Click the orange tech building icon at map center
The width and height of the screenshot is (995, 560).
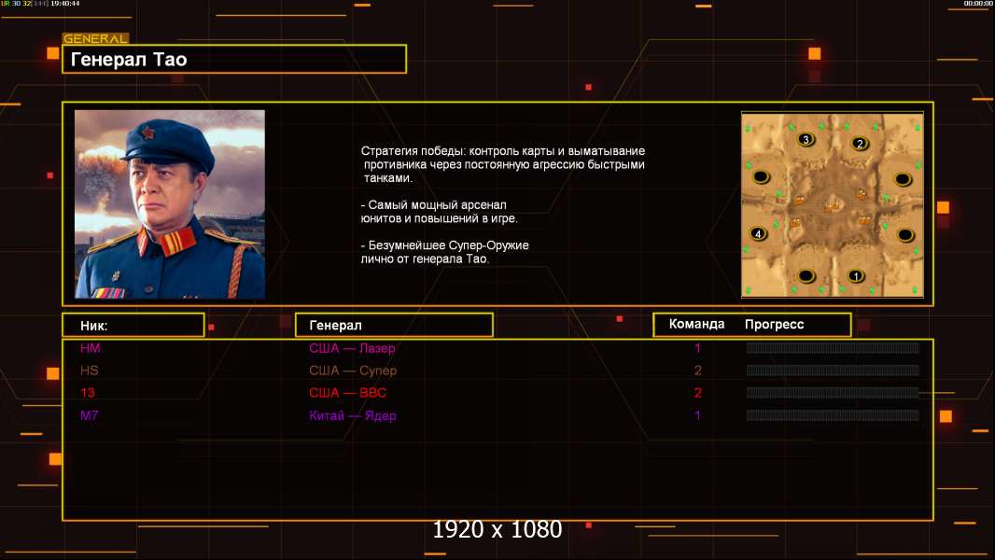[833, 204]
